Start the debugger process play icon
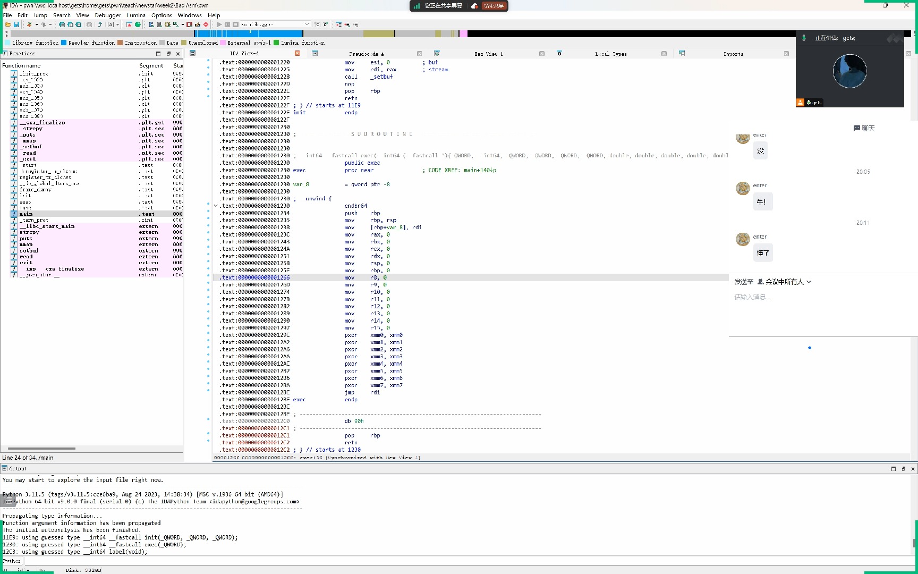The height and width of the screenshot is (574, 918). 219,24
